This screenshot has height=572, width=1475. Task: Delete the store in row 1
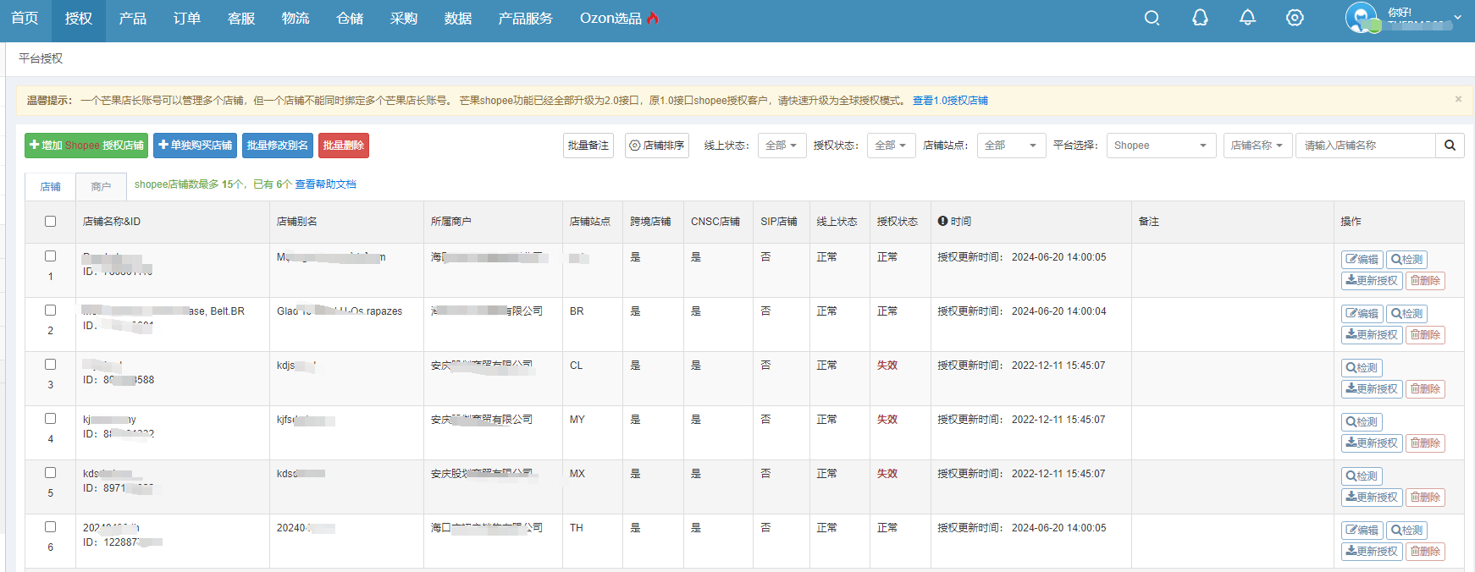tap(1425, 281)
